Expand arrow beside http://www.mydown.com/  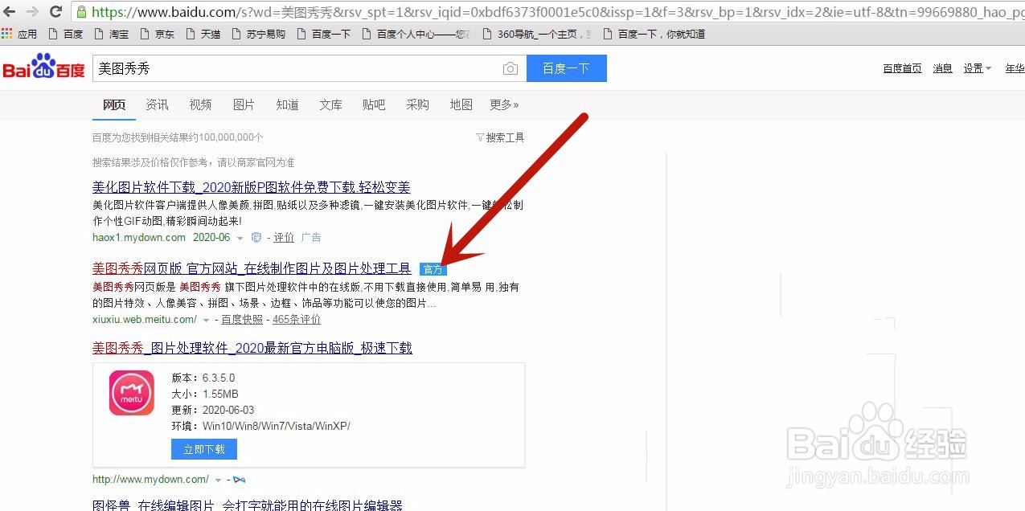point(218,480)
